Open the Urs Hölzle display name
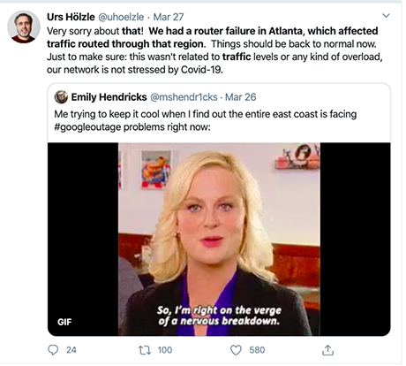The height and width of the screenshot is (366, 406). click(x=71, y=17)
